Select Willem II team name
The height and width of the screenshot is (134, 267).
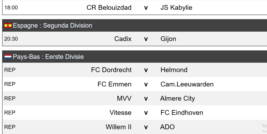[x=119, y=127]
